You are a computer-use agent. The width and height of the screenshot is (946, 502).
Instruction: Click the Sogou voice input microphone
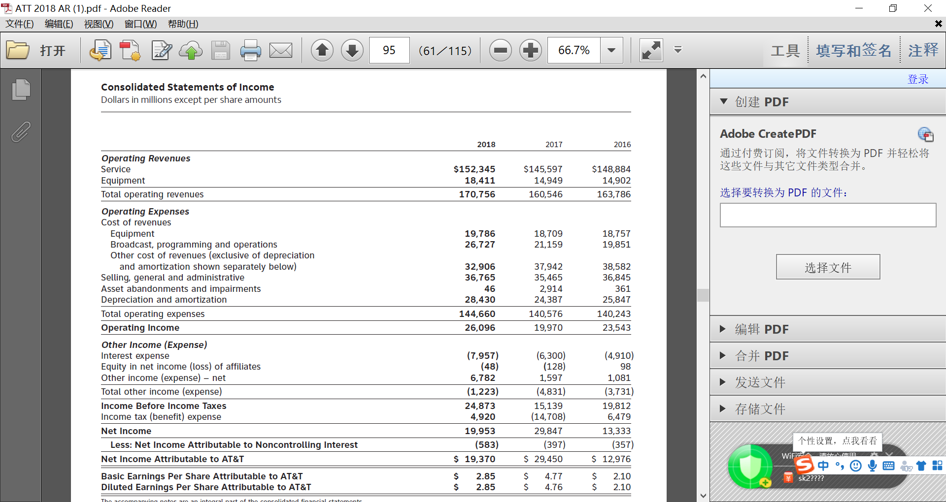pyautogui.click(x=872, y=466)
